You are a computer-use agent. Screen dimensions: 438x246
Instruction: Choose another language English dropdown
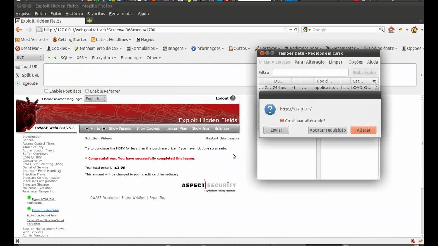point(95,99)
